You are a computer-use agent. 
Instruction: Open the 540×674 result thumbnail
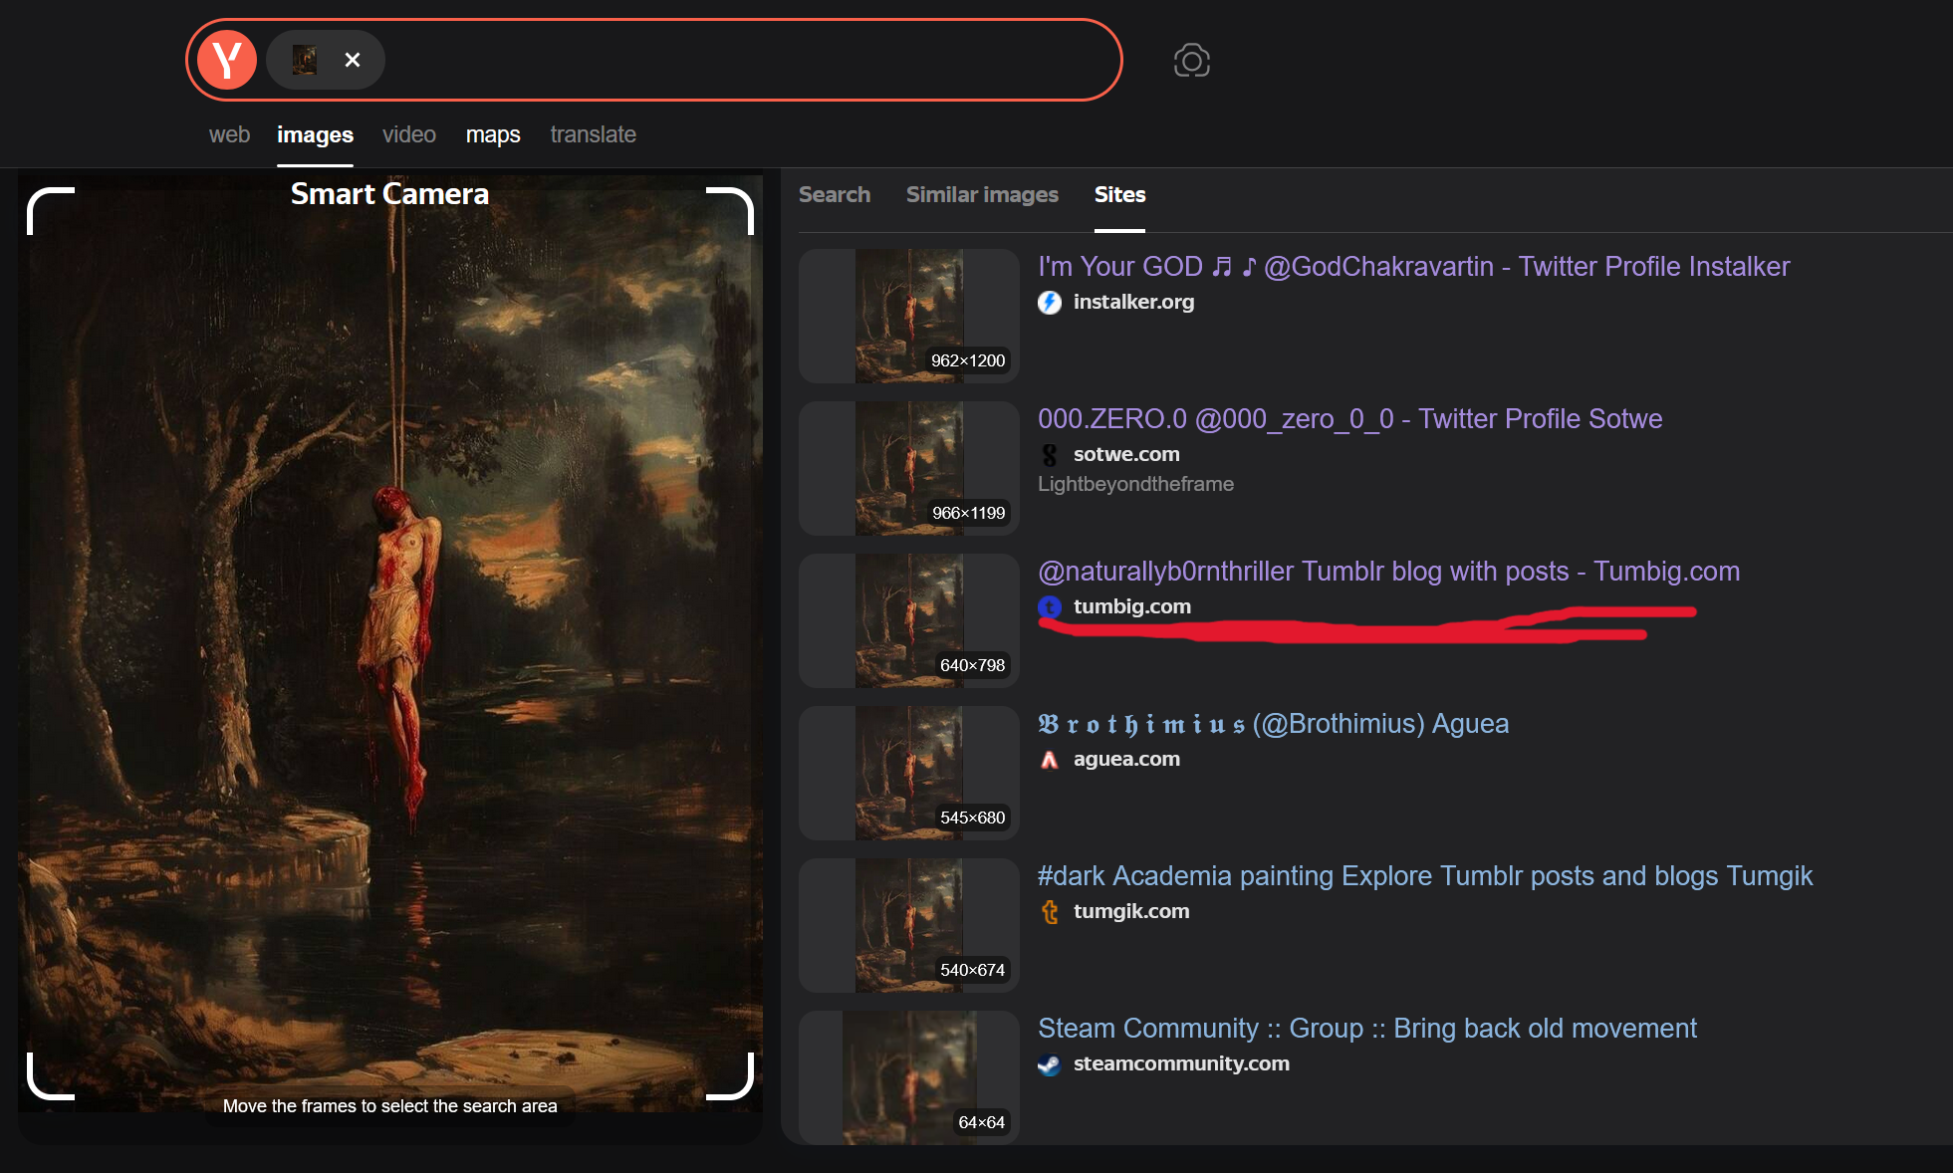909,925
